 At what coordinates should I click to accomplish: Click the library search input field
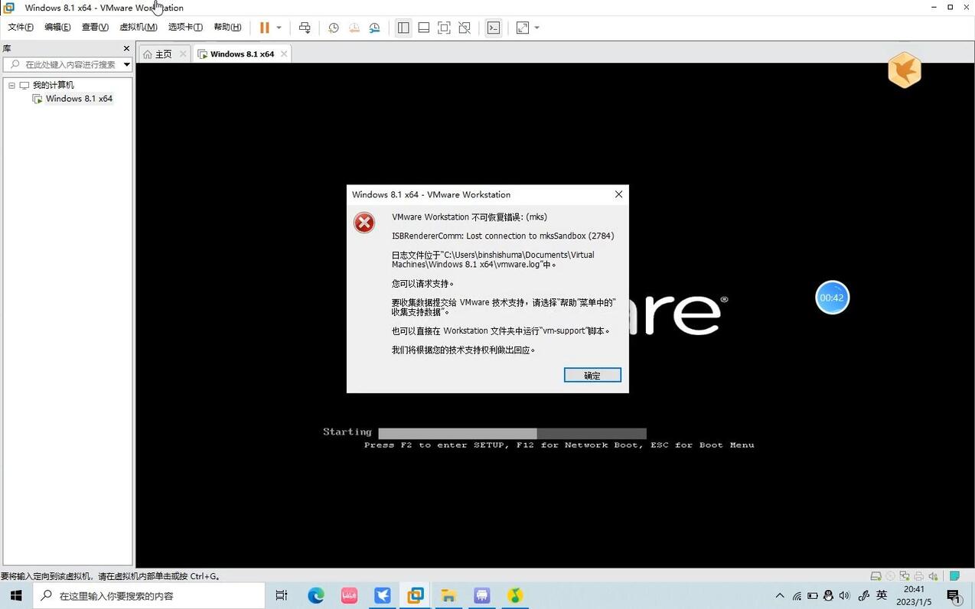coord(67,64)
